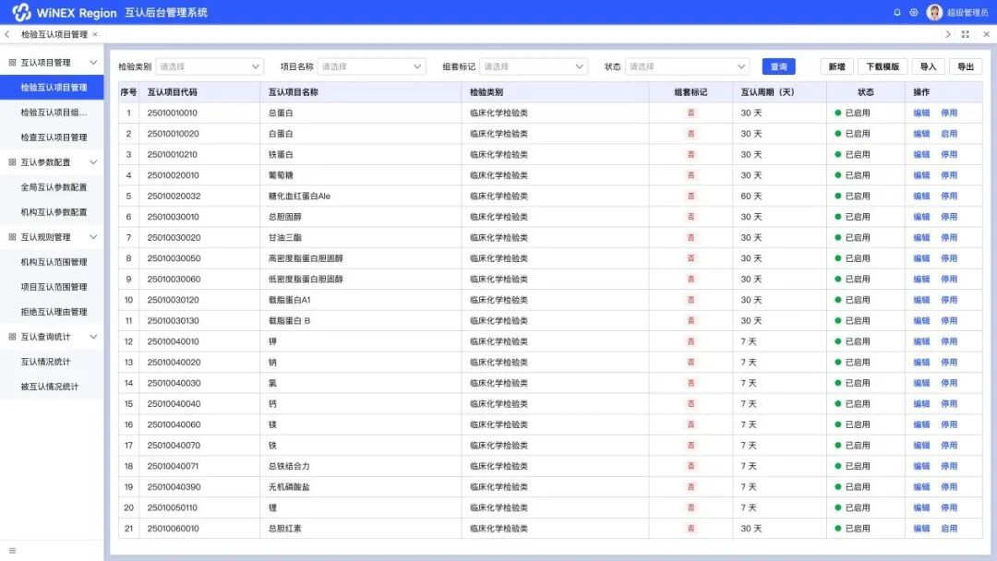Click 启用 to enable row 总胆红素
This screenshot has width=997, height=561.
pos(948,529)
